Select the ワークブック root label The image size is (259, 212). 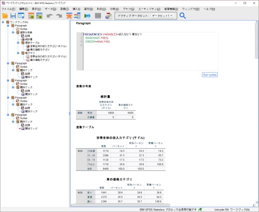[x=19, y=22]
